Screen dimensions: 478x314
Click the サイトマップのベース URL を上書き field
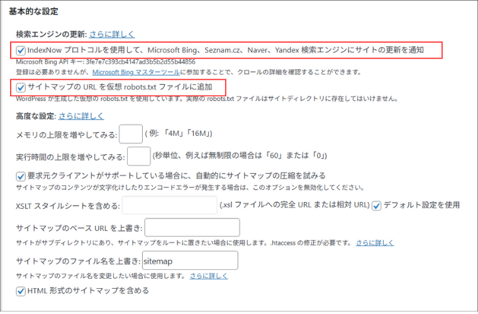tap(192, 227)
